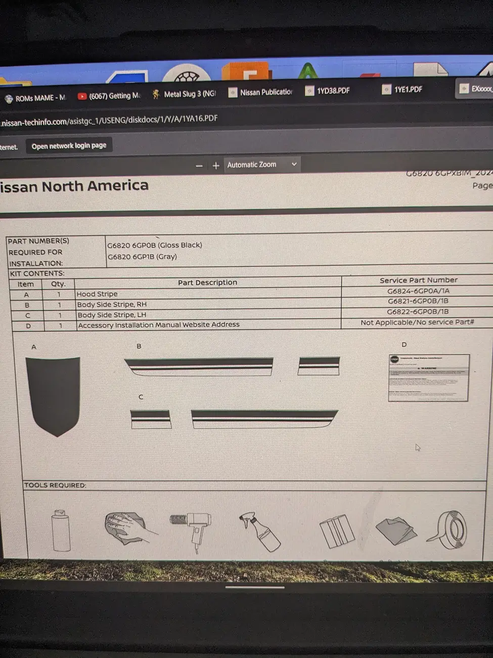Open the Nissan Publication tab
The width and height of the screenshot is (493, 658).
[260, 92]
